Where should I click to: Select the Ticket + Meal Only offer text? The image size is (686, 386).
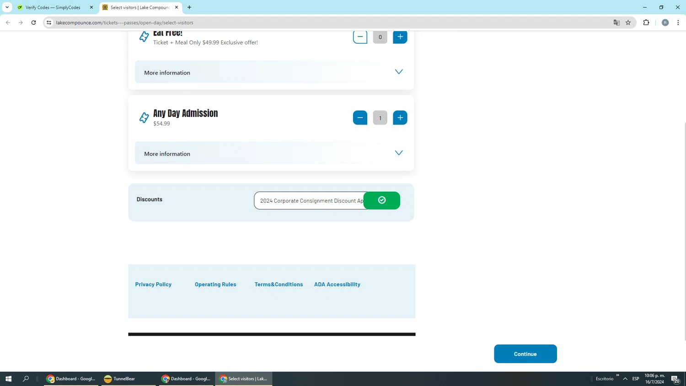(205, 43)
